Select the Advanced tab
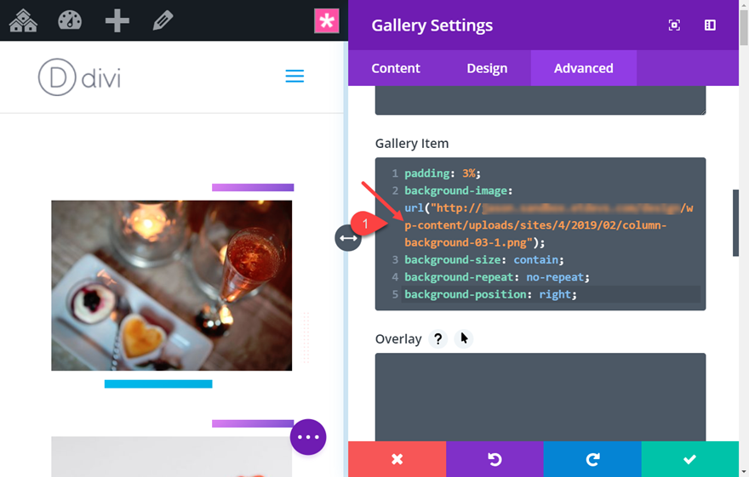 (584, 68)
